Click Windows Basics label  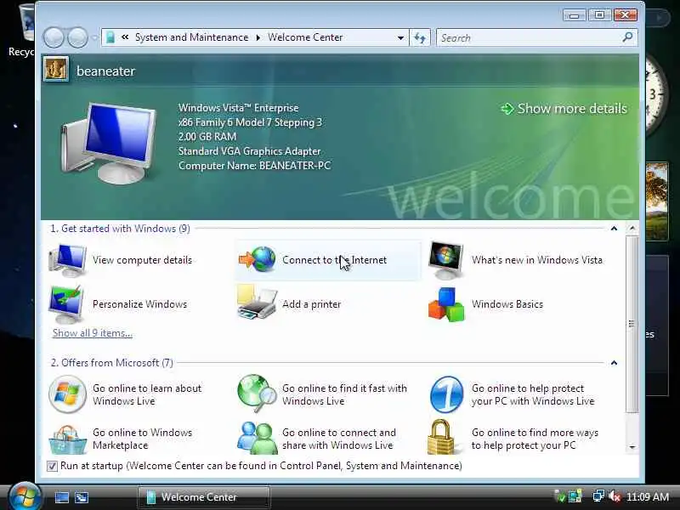(x=507, y=304)
